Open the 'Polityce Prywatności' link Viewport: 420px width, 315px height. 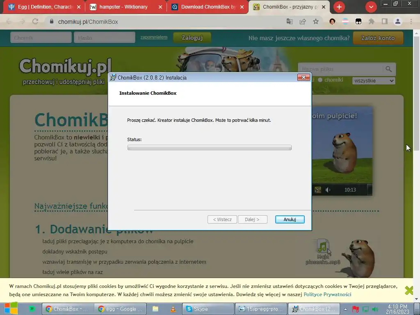[327, 294]
